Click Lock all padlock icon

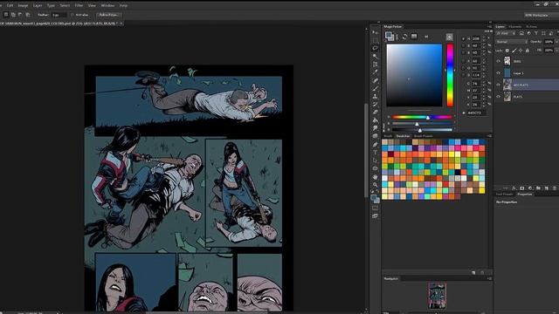pos(528,51)
